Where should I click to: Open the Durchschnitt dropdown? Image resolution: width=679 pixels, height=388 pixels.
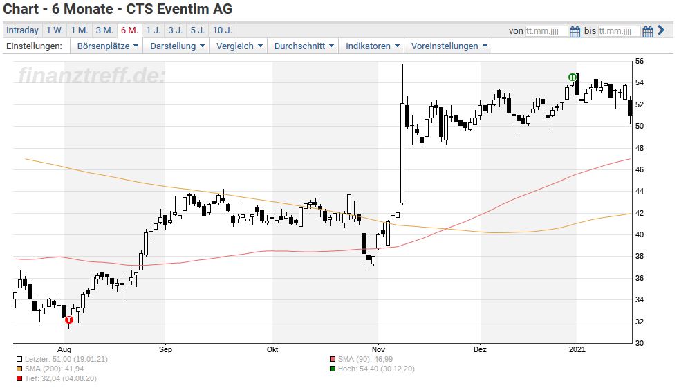point(304,46)
